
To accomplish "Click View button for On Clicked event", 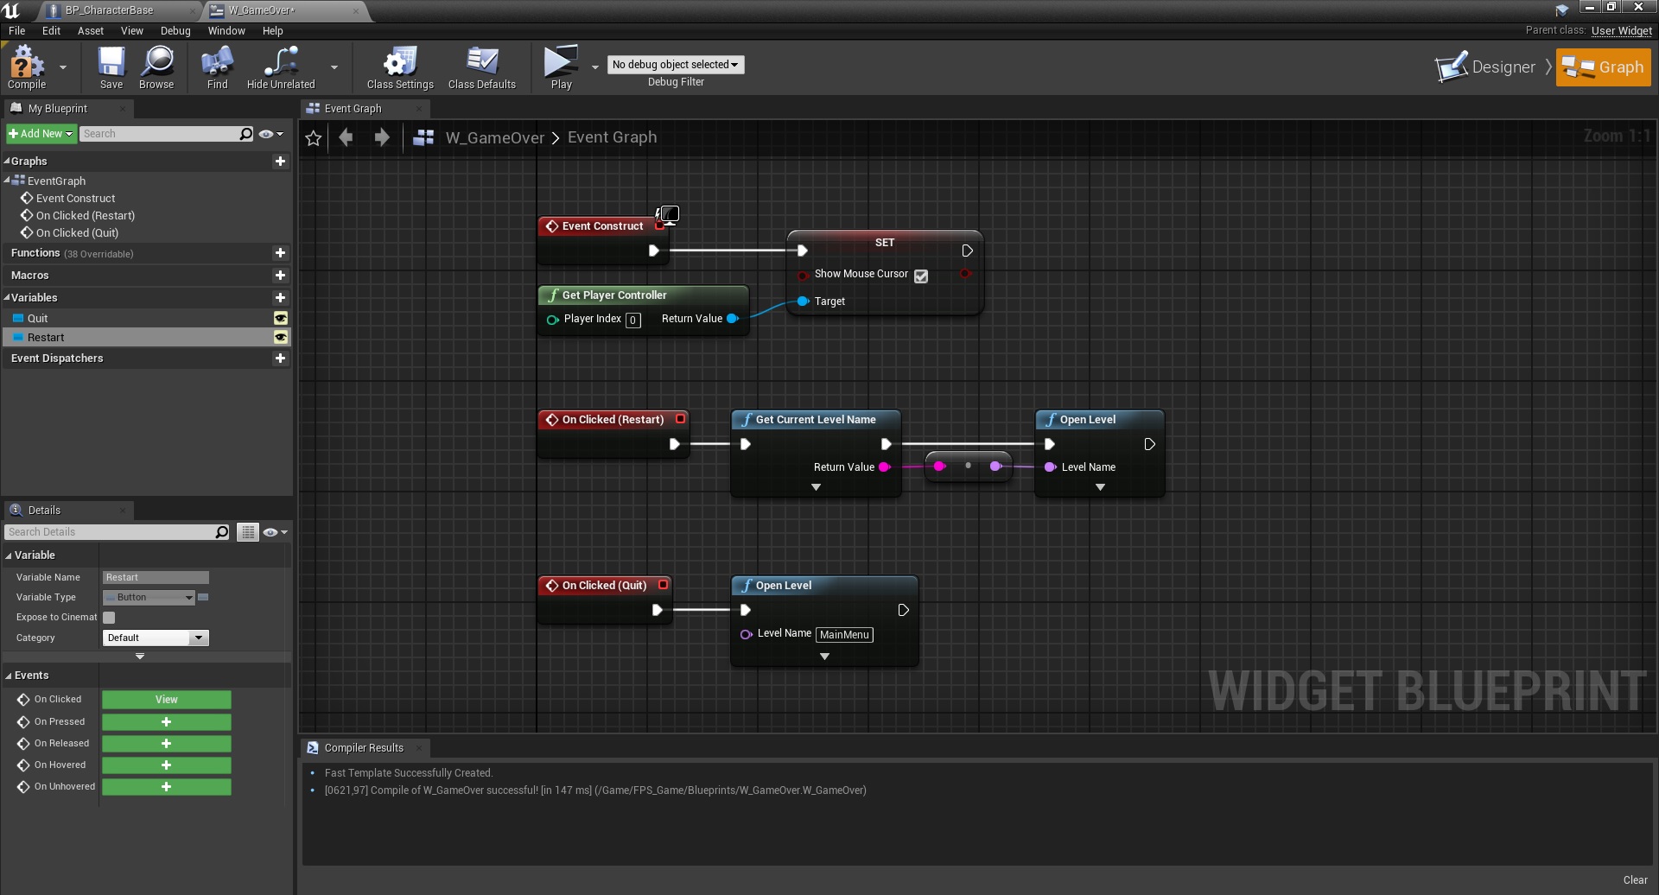I will click(166, 700).
